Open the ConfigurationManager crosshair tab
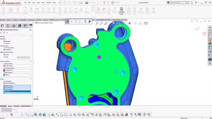212x119 pixels. tap(14, 26)
